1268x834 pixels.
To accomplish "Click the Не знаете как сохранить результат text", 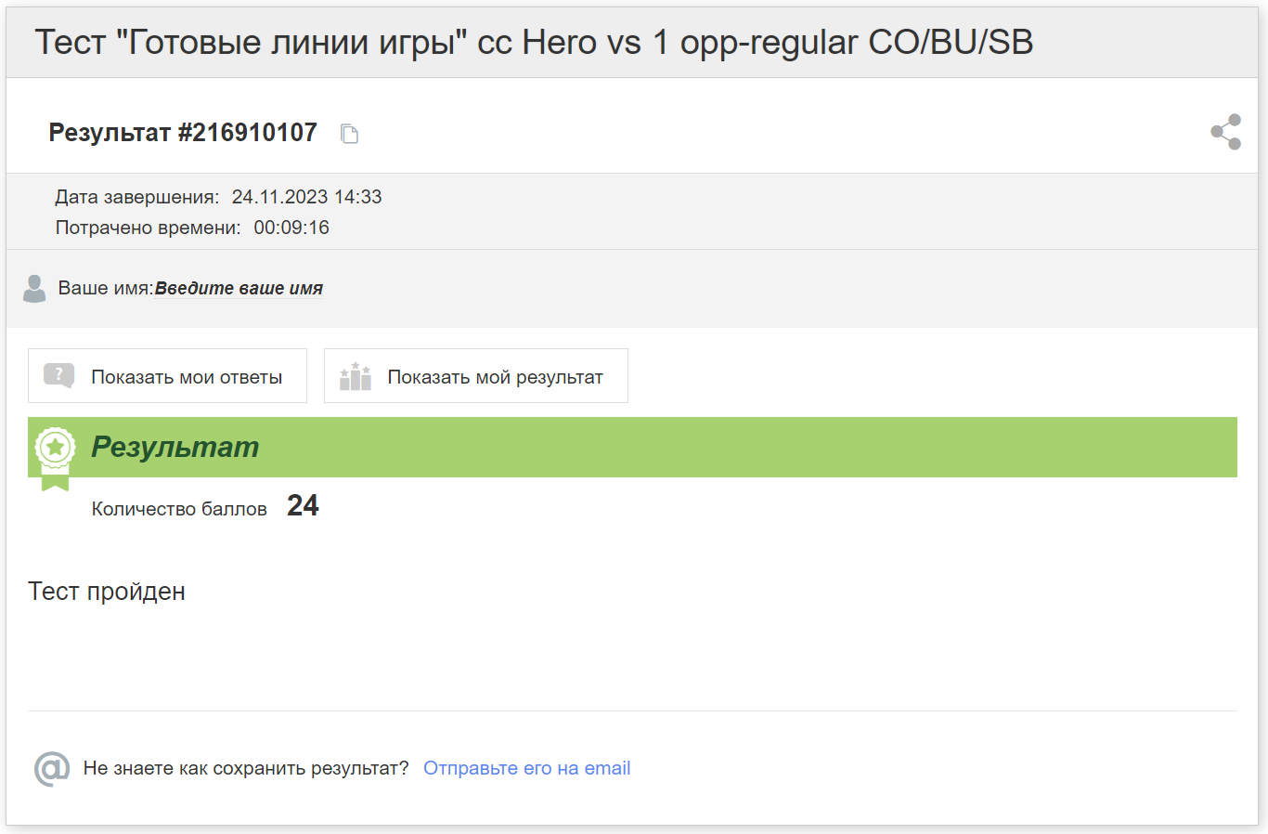I will tap(246, 768).
